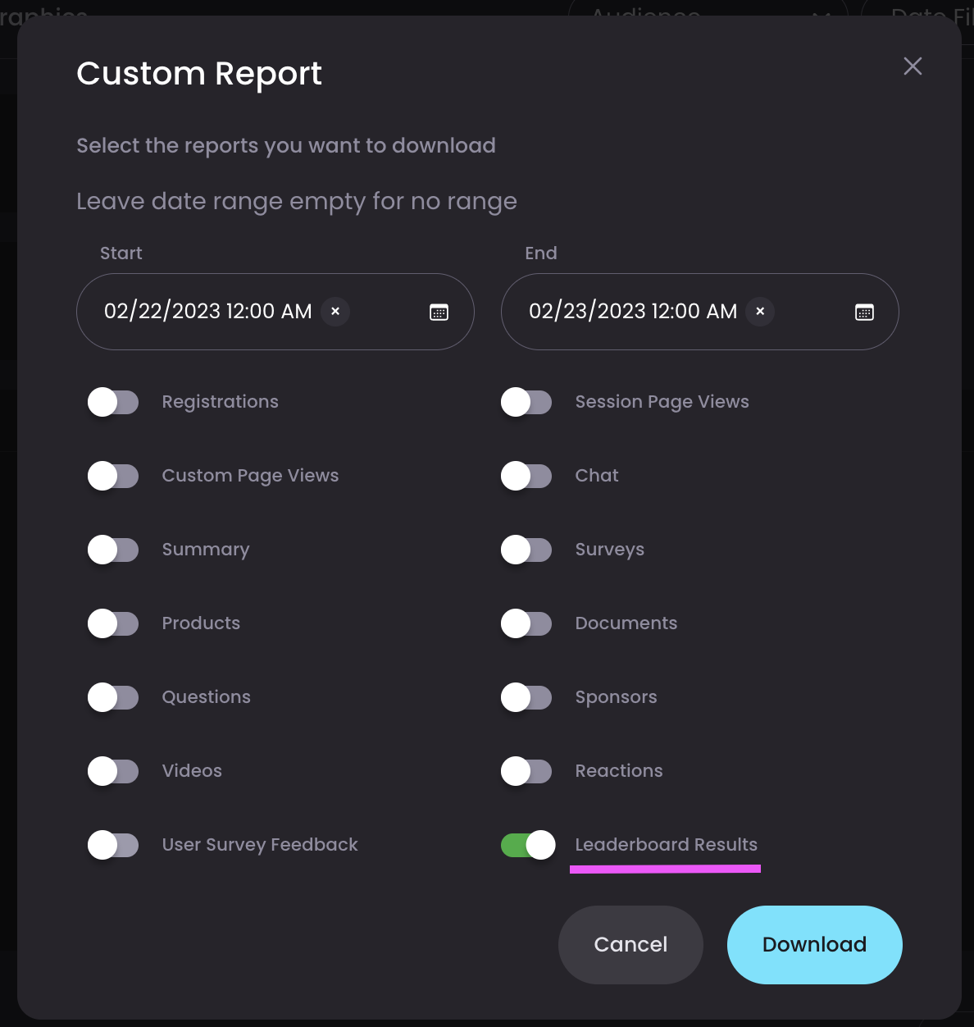Viewport: 974px width, 1027px height.
Task: Enable the Registrations report toggle
Action: point(113,402)
